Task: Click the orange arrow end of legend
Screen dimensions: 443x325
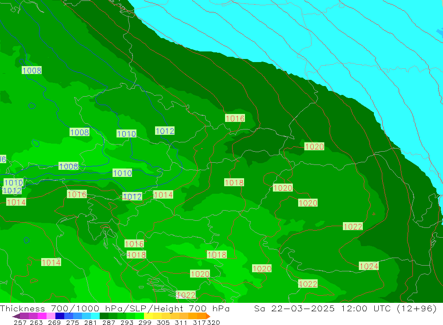Action: point(208,316)
